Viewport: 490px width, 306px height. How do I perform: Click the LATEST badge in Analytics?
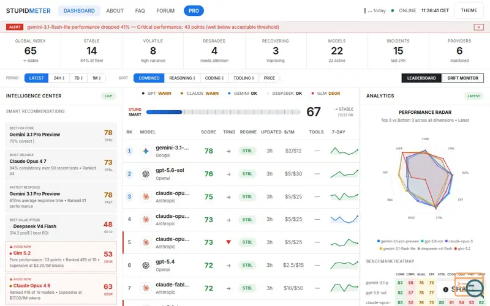473,96
